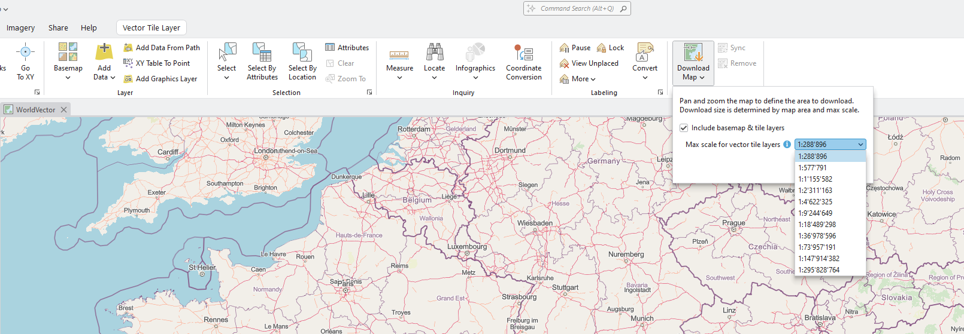The image size is (964, 334).
Task: Click the max scale info icon
Action: (x=787, y=145)
